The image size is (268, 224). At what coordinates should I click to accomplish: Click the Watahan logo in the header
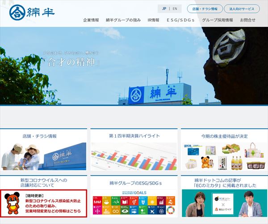tap(32, 13)
